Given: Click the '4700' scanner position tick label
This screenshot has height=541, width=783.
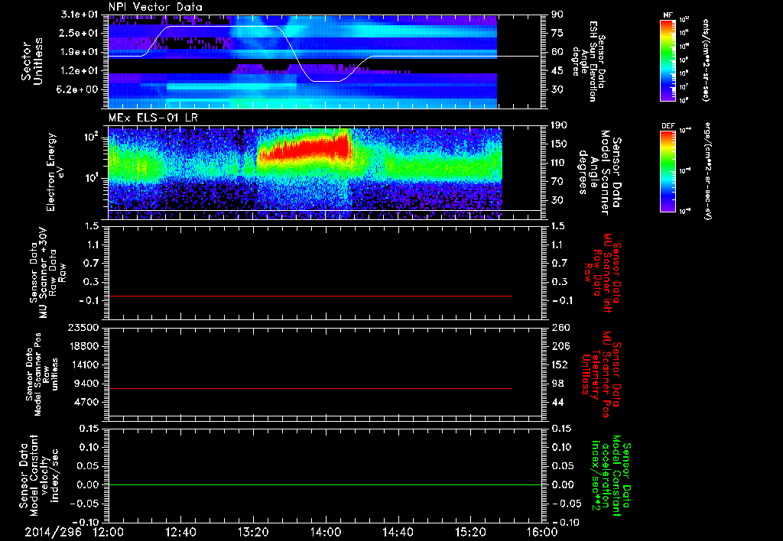Looking at the screenshot, I should click(x=86, y=402).
